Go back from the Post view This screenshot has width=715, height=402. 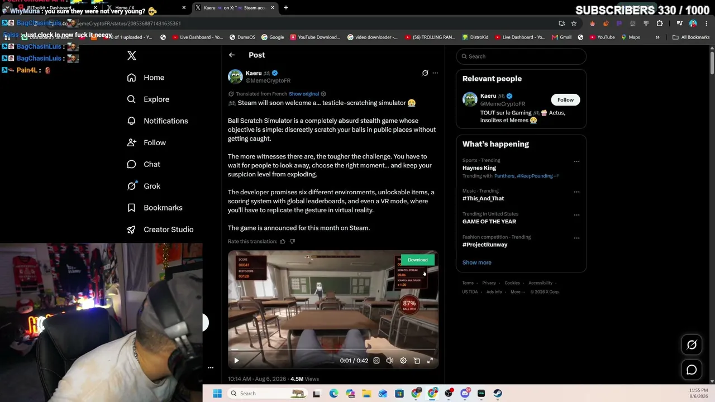[x=232, y=55]
